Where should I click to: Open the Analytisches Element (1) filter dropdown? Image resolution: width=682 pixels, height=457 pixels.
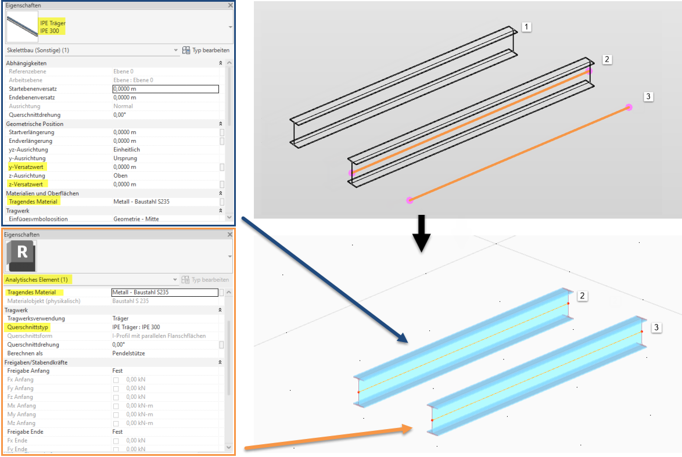click(x=175, y=279)
